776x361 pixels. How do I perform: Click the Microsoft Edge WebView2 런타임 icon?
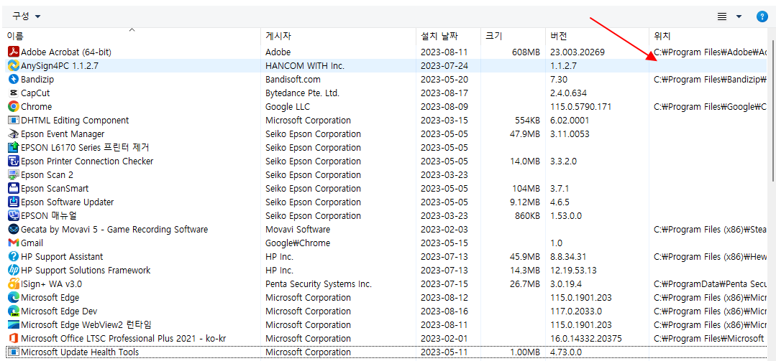pos(14,325)
